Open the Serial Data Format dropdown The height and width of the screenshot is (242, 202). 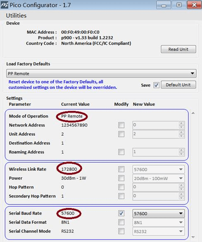[158, 223]
